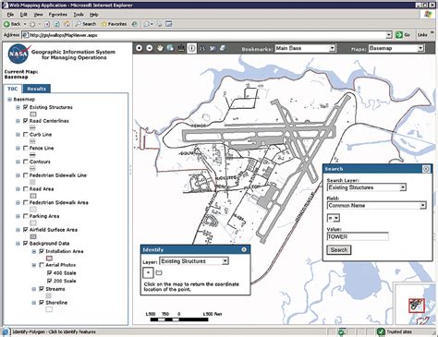The height and width of the screenshot is (337, 438).
Task: Open the Favorites menu
Action: tap(57, 15)
